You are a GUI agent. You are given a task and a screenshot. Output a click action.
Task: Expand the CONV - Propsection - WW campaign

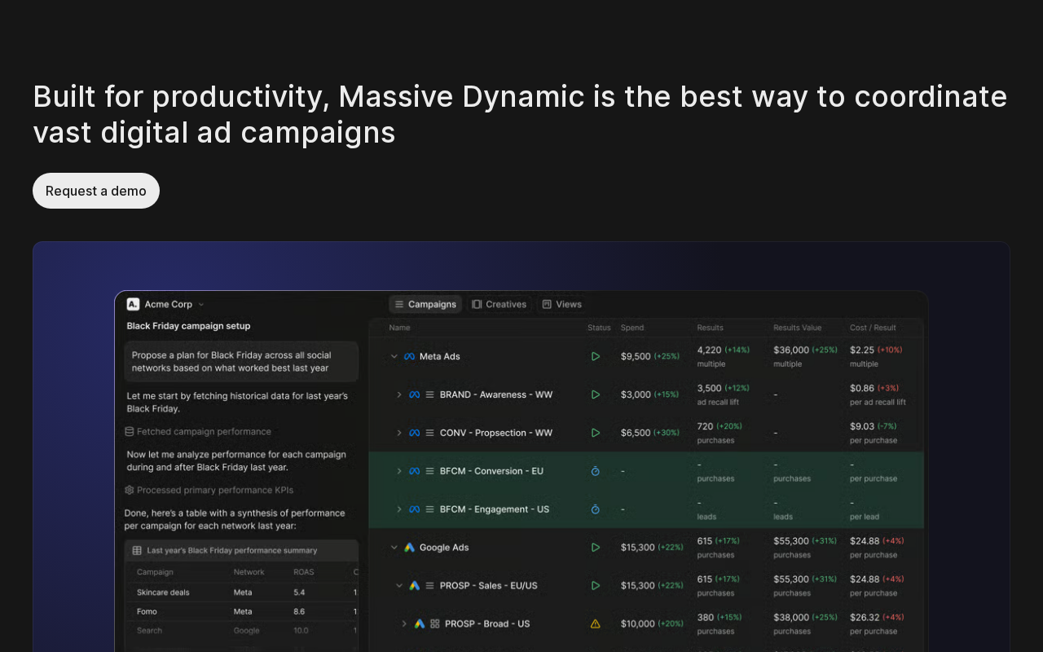click(399, 433)
